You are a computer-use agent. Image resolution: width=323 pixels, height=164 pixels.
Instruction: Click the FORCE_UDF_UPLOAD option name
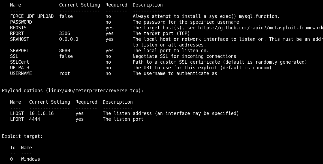pos(32,16)
